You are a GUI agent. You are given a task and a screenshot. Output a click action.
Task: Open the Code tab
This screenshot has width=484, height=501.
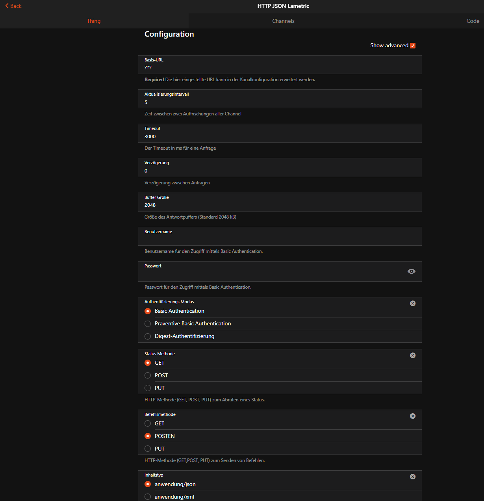coord(473,21)
